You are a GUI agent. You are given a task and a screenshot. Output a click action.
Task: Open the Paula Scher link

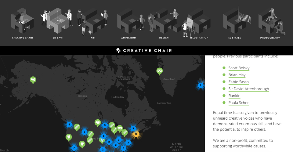(x=238, y=103)
